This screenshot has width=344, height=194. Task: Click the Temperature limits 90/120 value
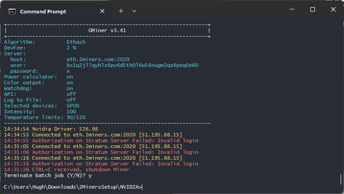(76, 117)
